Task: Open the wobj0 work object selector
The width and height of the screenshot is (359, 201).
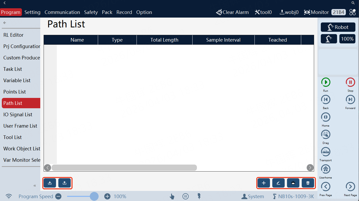Action: [x=289, y=12]
